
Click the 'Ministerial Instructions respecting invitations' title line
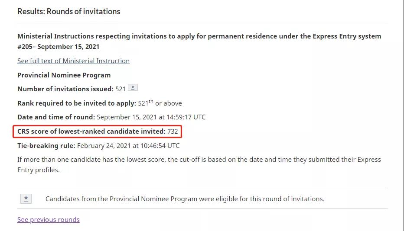199,36
